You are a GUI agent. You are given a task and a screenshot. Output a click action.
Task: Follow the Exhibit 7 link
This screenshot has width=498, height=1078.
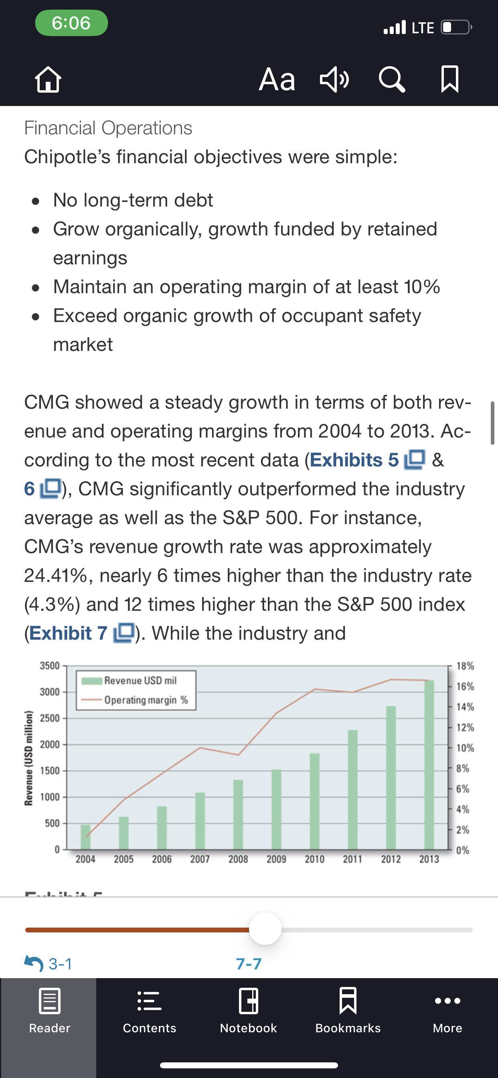(x=69, y=633)
